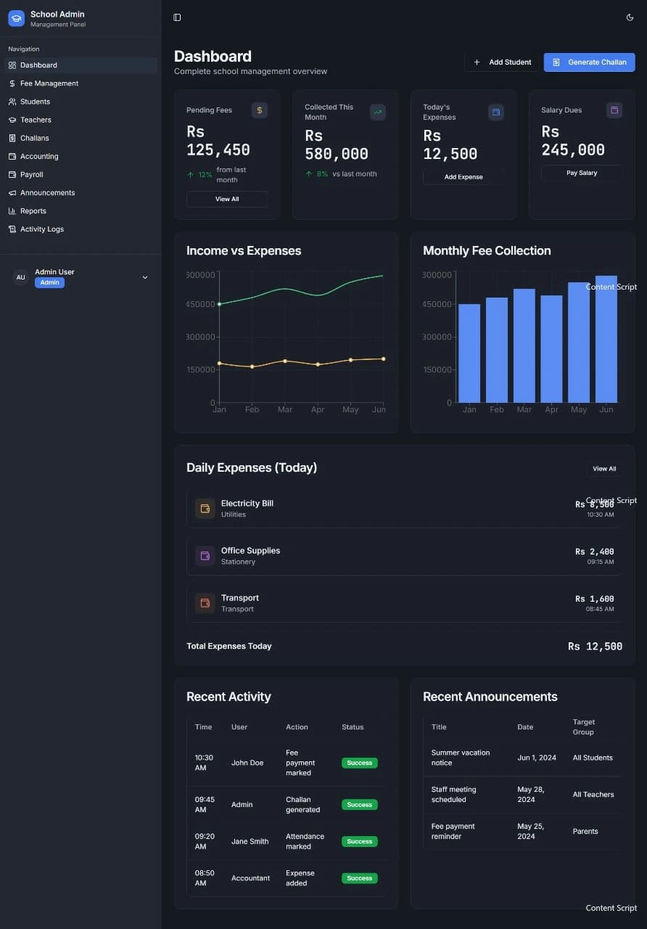Click Add Student at the top
This screenshot has width=647, height=929.
(x=501, y=62)
